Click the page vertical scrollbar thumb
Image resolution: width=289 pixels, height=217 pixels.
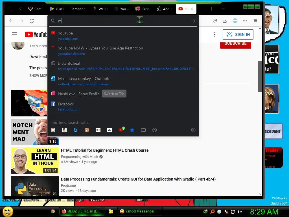[x=260, y=76]
